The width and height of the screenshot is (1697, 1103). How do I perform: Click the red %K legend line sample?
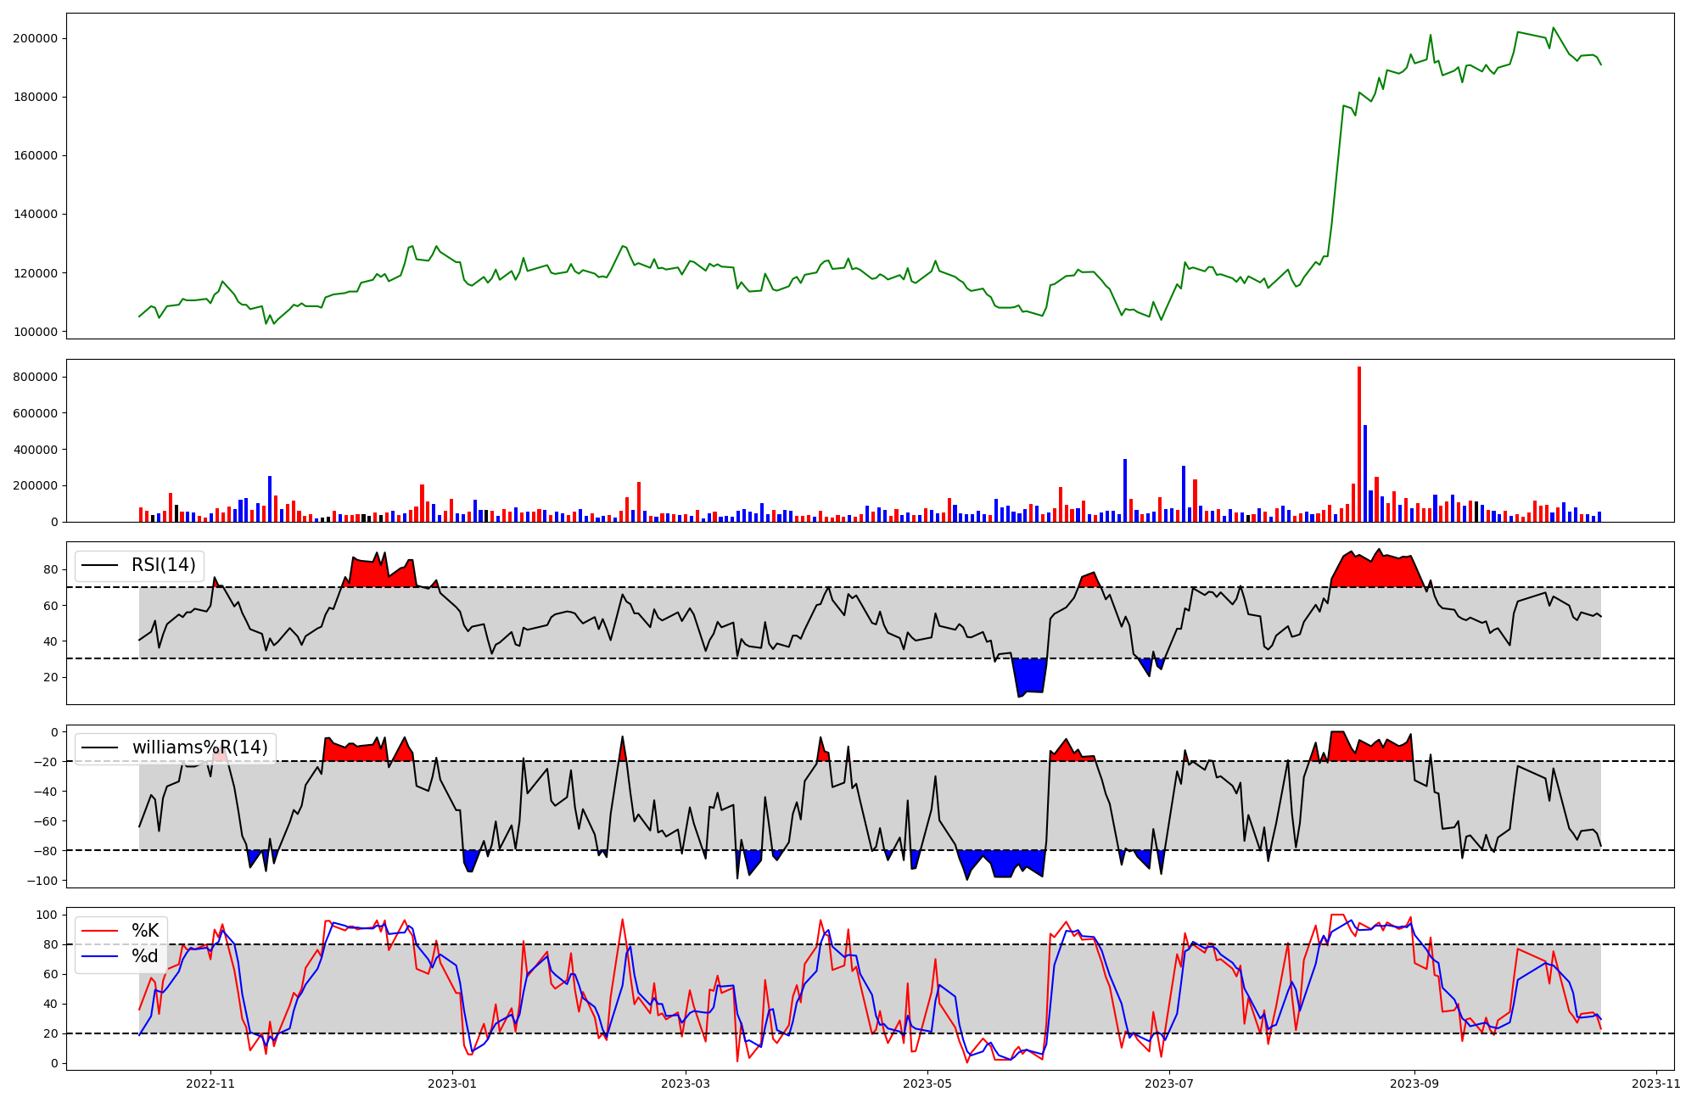[99, 931]
